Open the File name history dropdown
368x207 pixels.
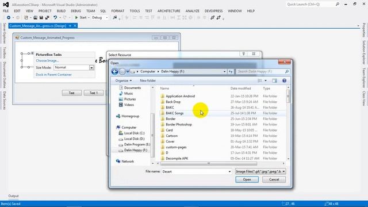[x=229, y=171]
